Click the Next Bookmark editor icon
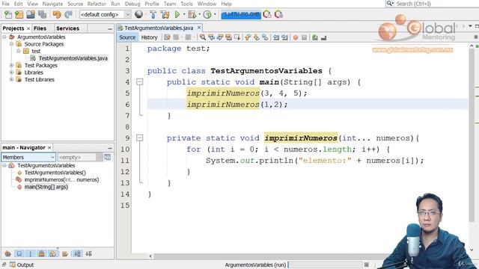The height and width of the screenshot is (269, 479). [256, 37]
